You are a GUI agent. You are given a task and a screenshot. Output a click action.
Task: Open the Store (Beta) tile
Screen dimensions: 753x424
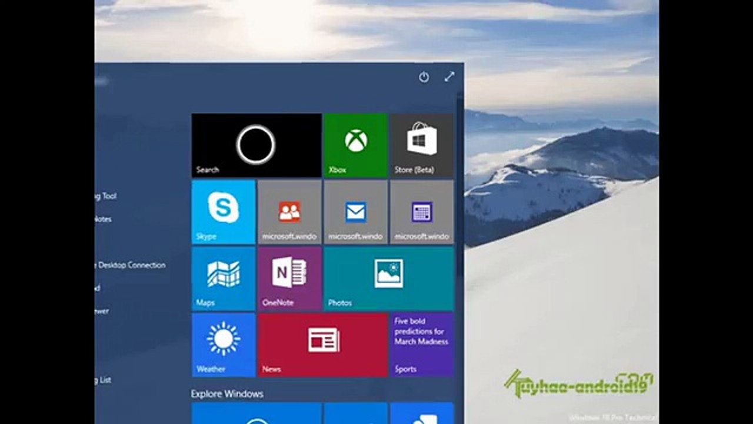tap(422, 145)
